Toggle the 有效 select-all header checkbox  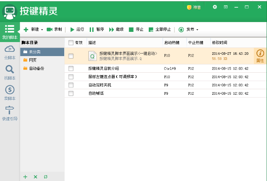[x=71, y=42]
